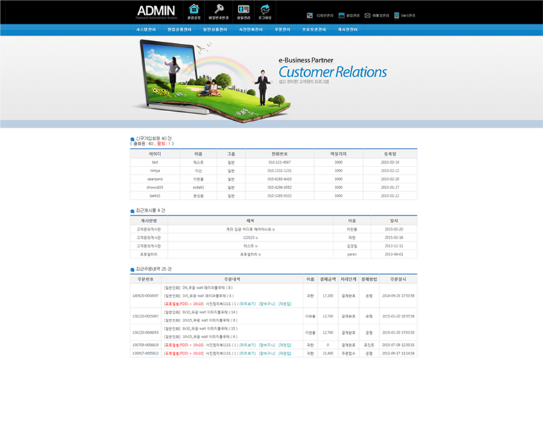This screenshot has width=543, height=446.
Task: Select the 사진인화관리 menu item
Action: click(x=251, y=30)
